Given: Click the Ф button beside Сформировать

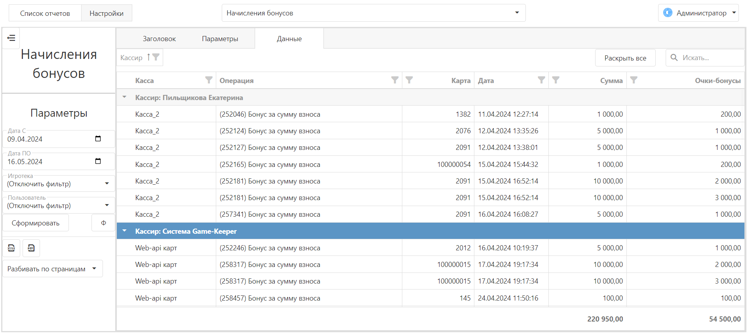Looking at the screenshot, I should (103, 223).
